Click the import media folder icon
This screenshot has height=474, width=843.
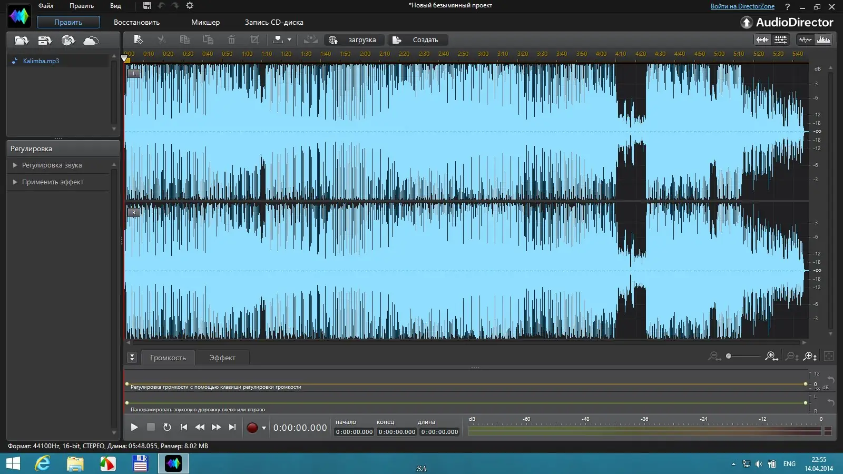click(x=21, y=41)
